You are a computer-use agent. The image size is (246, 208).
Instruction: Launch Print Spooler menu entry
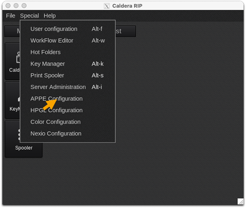coord(68,75)
